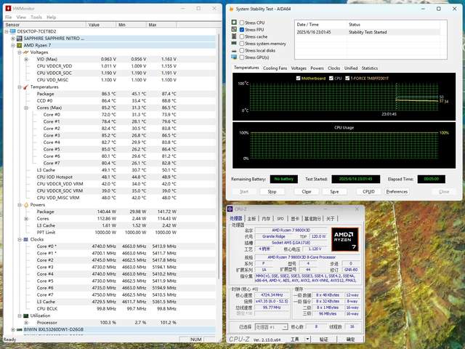Switch to the Cooling Fans tab

click(x=275, y=68)
